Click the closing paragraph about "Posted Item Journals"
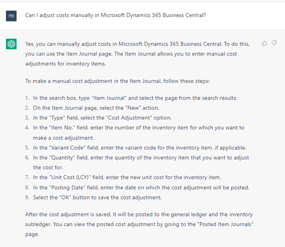 tap(139, 224)
